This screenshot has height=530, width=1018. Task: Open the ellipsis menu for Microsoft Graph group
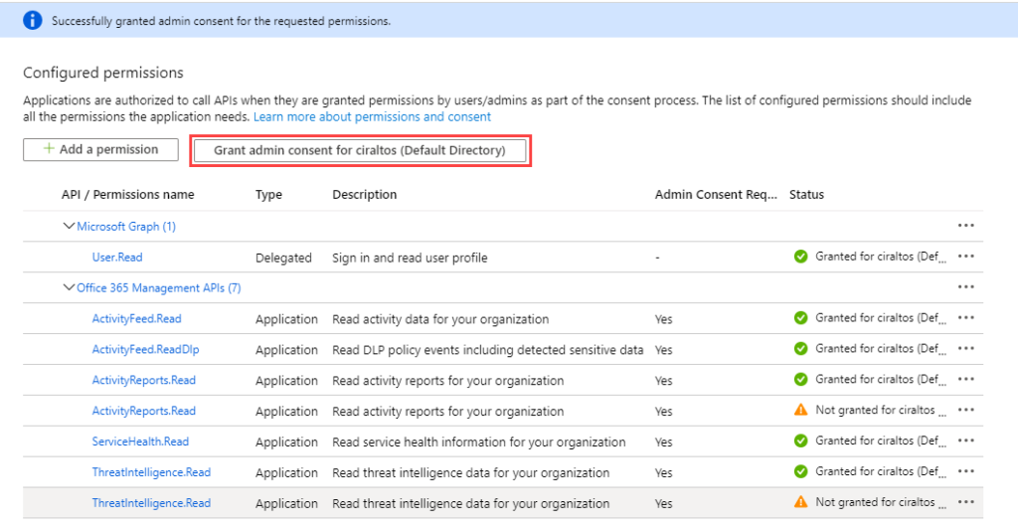pos(966,226)
